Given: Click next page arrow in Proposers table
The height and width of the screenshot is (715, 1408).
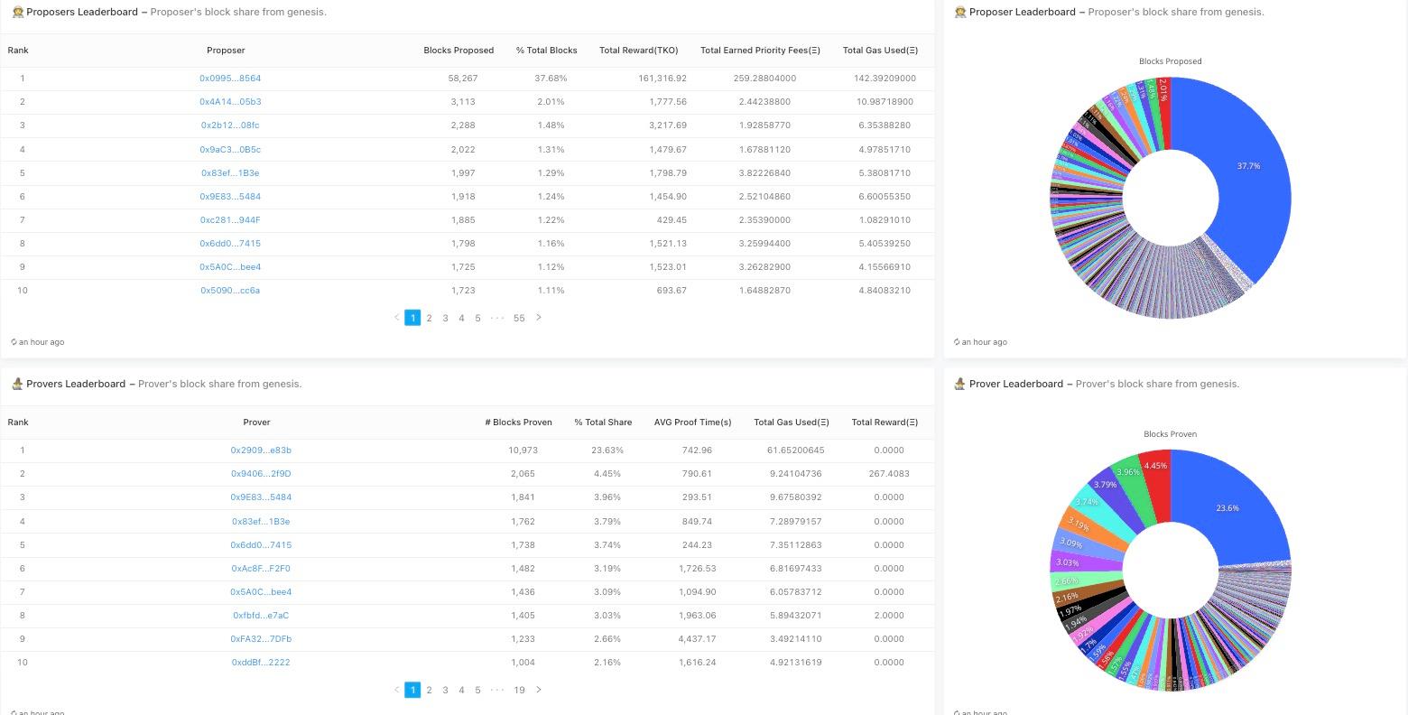Looking at the screenshot, I should (539, 318).
